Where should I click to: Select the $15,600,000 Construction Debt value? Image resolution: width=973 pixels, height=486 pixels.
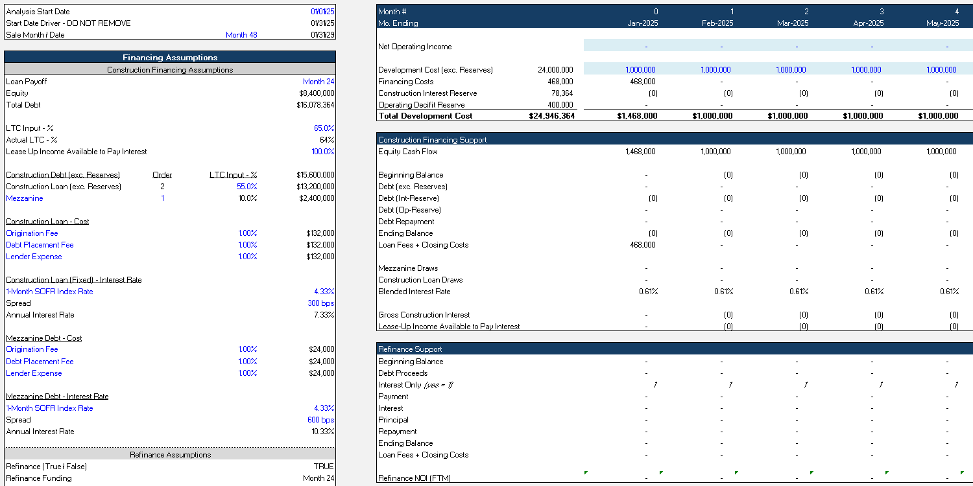[x=315, y=175]
